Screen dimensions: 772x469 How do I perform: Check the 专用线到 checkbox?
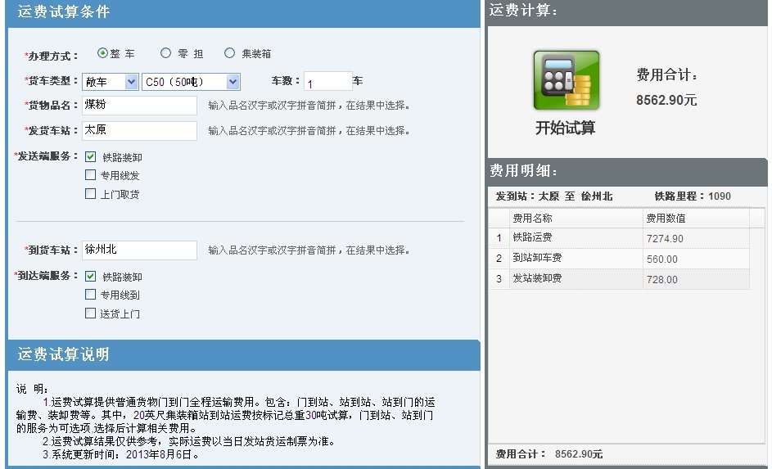[90, 295]
